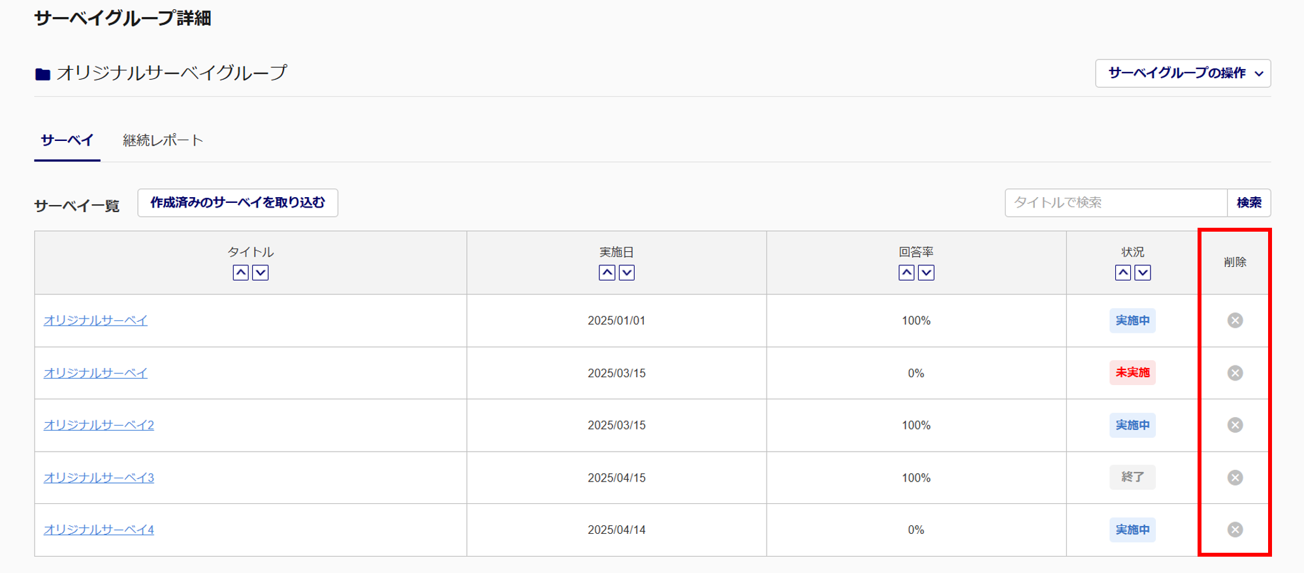1304x573 pixels.
Task: Click 作成済みのサーベイを取り込む button
Action: click(238, 203)
